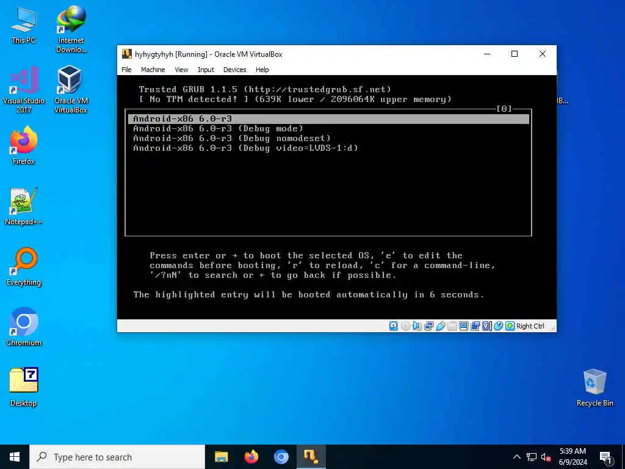Image resolution: width=625 pixels, height=469 pixels.
Task: Select the Desktop 7-Zip archive icon
Action: tap(24, 387)
